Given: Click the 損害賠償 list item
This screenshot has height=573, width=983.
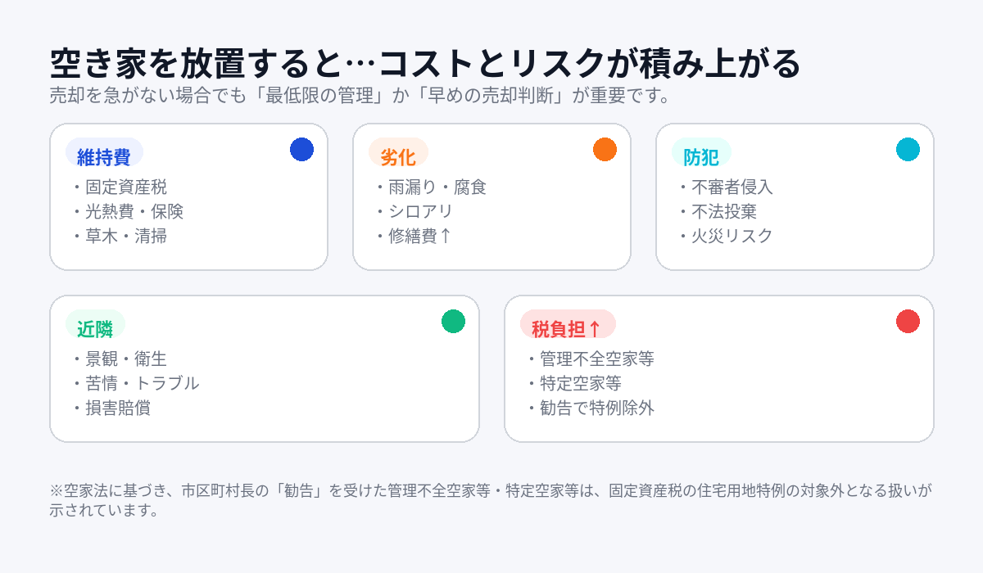Looking at the screenshot, I should click(x=117, y=408).
